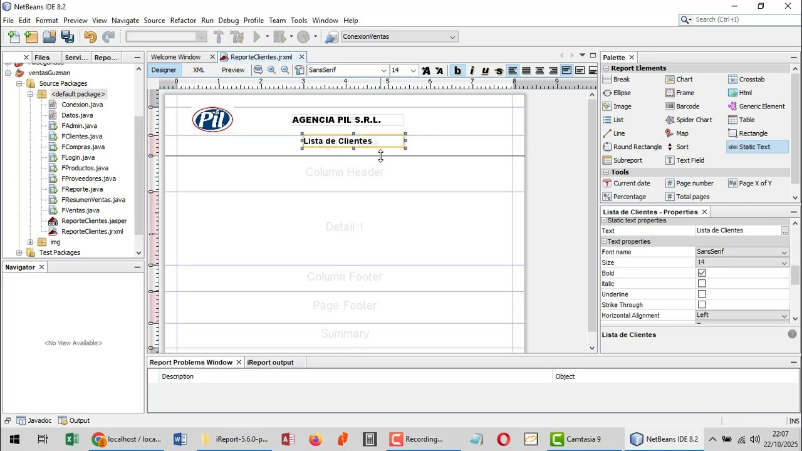Open the font size 14 toolbar dropdown
The width and height of the screenshot is (802, 451).
click(x=413, y=71)
